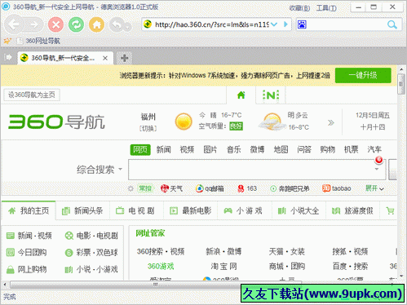Select the 地图 search category
This screenshot has width=407, height=305.
click(x=281, y=149)
